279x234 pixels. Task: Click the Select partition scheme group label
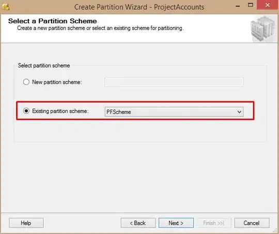pyautogui.click(x=44, y=65)
